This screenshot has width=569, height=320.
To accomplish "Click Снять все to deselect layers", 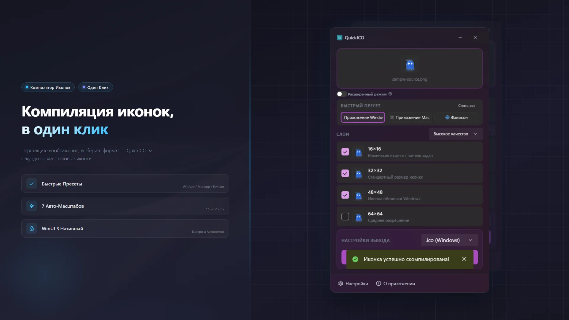I will (467, 105).
